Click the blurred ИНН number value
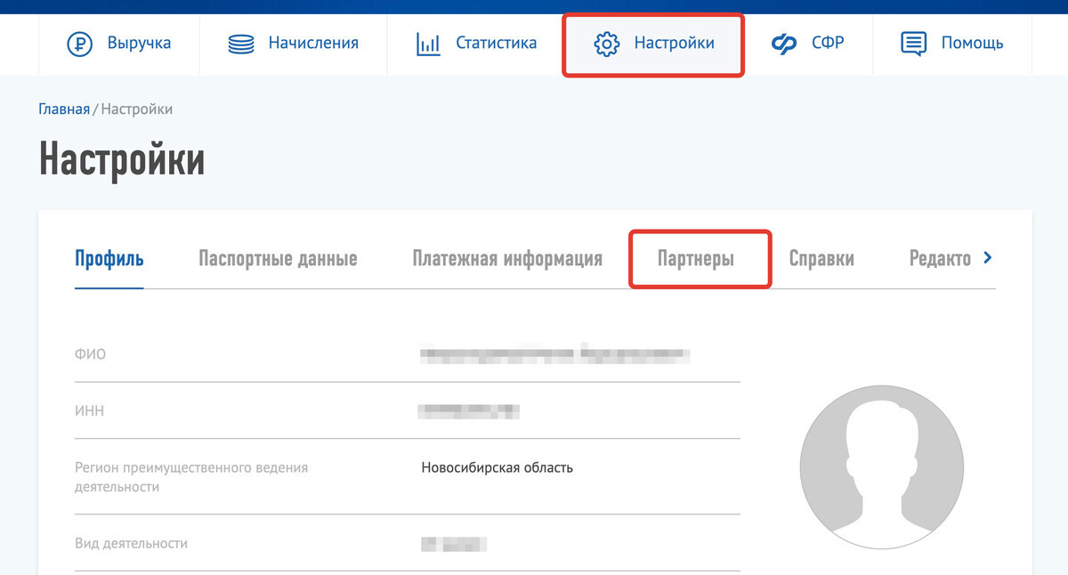1068x575 pixels. 469,411
